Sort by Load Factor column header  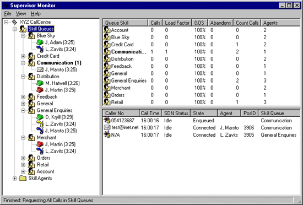pyautogui.click(x=177, y=23)
